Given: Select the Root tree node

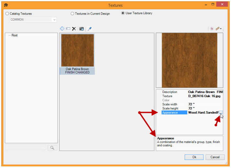Looking at the screenshot, I should (x=15, y=35).
